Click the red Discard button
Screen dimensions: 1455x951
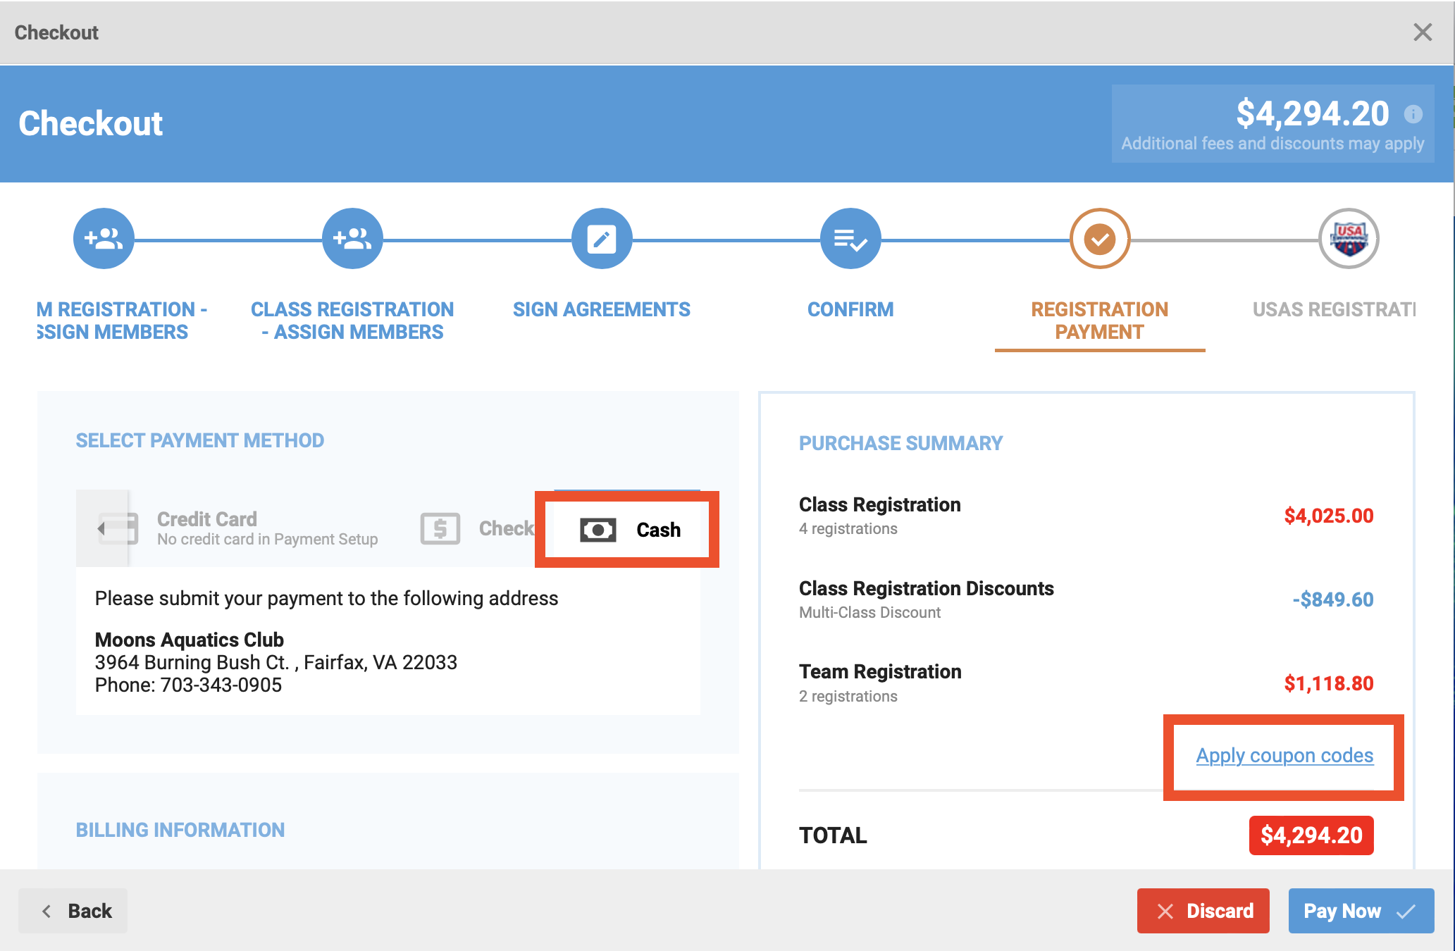pyautogui.click(x=1203, y=911)
